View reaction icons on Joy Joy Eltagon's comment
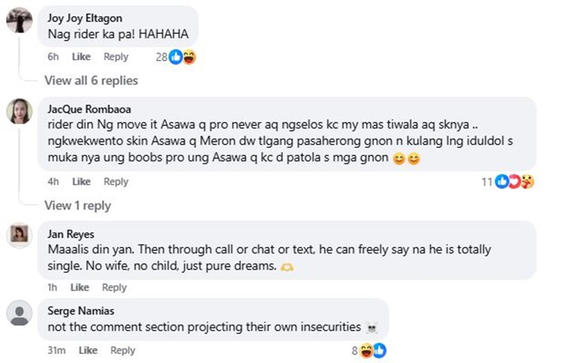Viewport: 567px width, 363px height. (182, 57)
